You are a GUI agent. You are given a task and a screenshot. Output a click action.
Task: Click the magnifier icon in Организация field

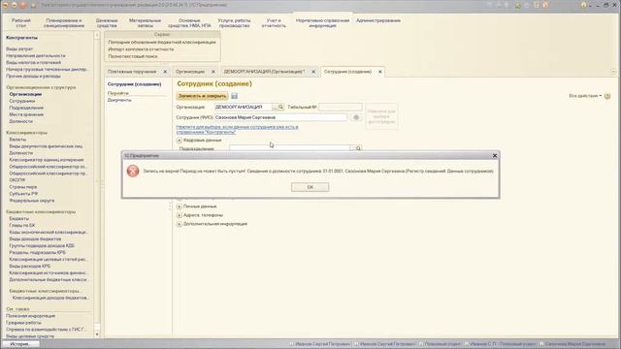point(280,107)
